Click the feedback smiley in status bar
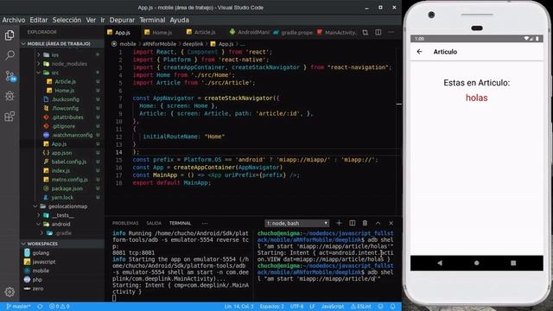 pyautogui.click(x=380, y=307)
